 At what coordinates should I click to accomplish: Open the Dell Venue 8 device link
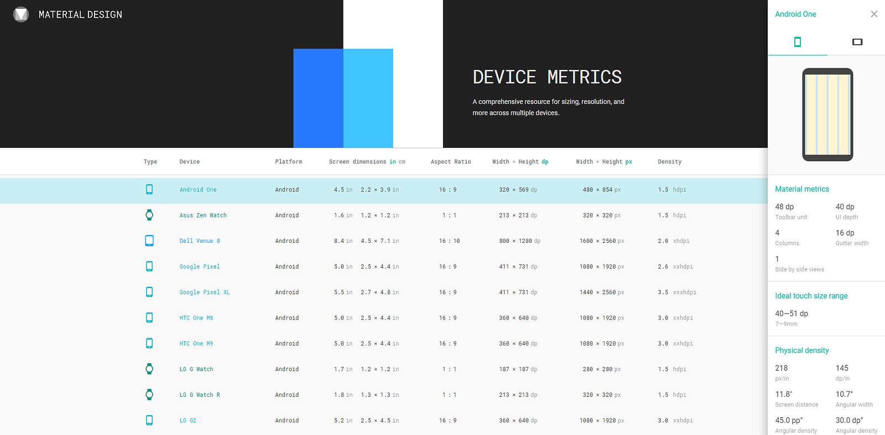tap(200, 241)
